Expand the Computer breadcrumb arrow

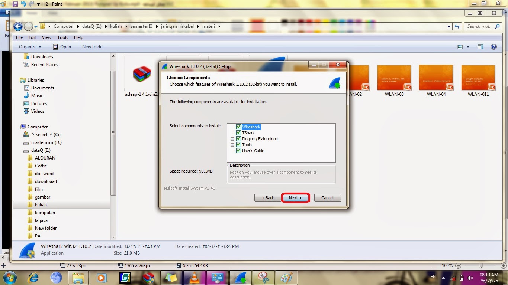click(78, 26)
